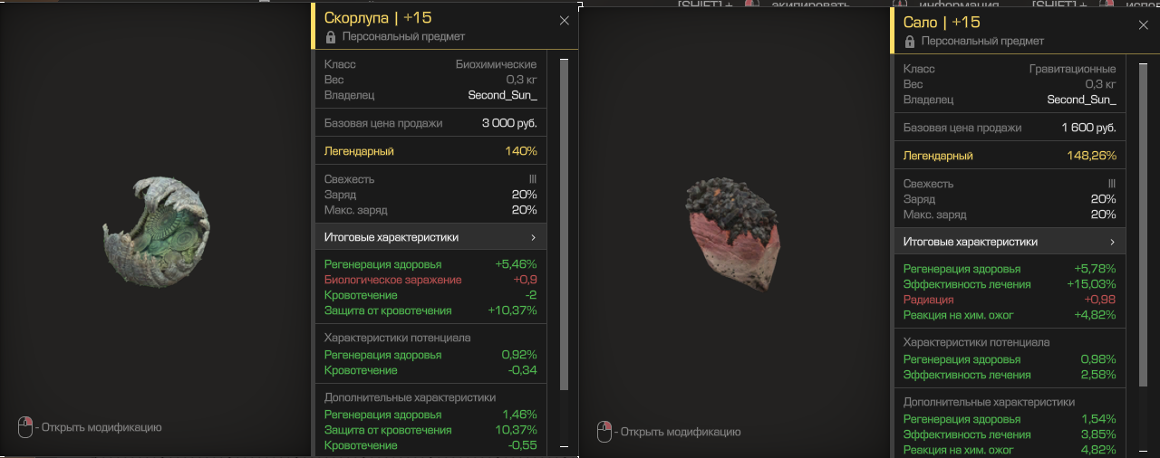The height and width of the screenshot is (458, 1160).
Task: Click scroll-down arrow at bottom of Скорлупа scrollbar
Action: pos(564,446)
